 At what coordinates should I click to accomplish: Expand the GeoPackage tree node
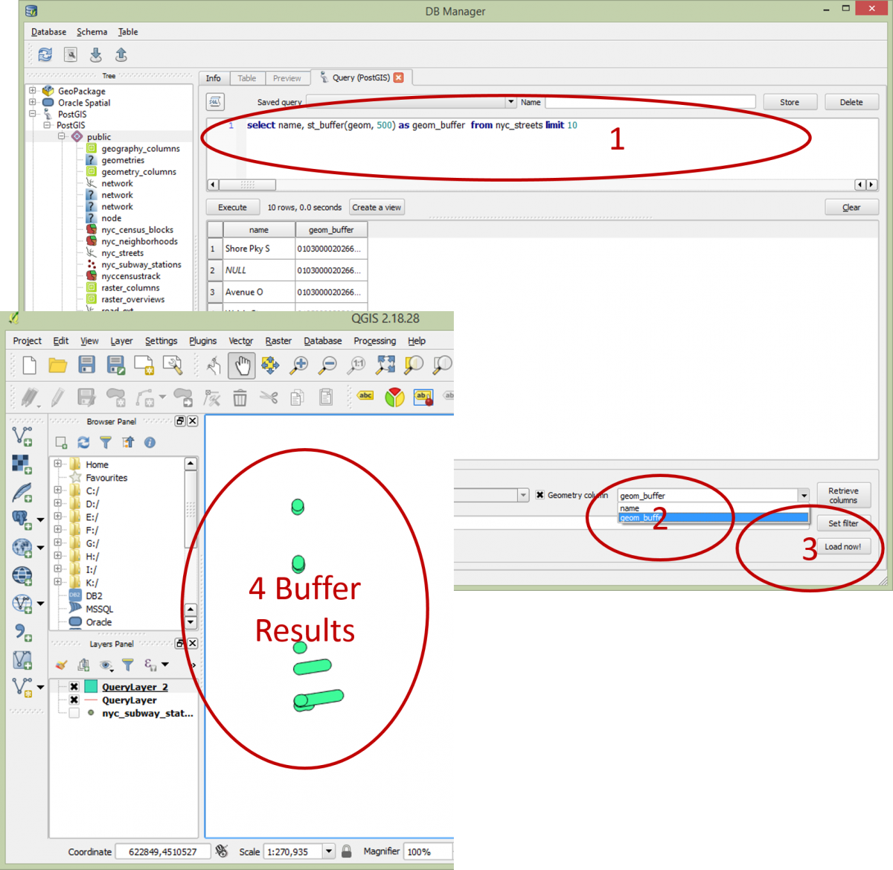pyautogui.click(x=33, y=91)
